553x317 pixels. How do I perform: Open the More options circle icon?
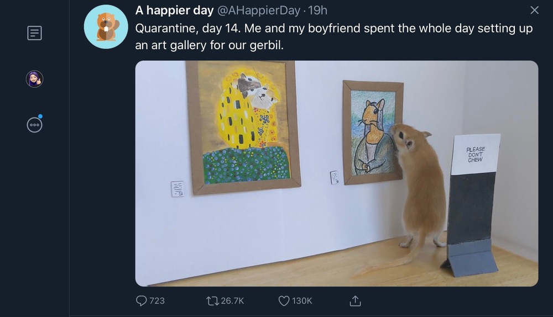[x=34, y=125]
